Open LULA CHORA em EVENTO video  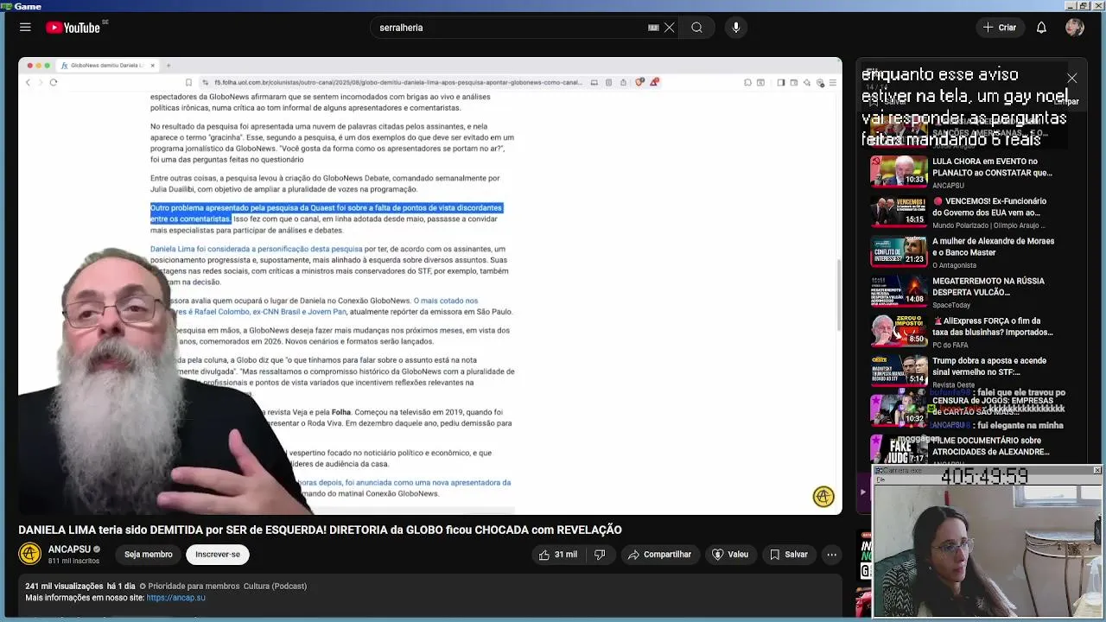[x=992, y=167]
